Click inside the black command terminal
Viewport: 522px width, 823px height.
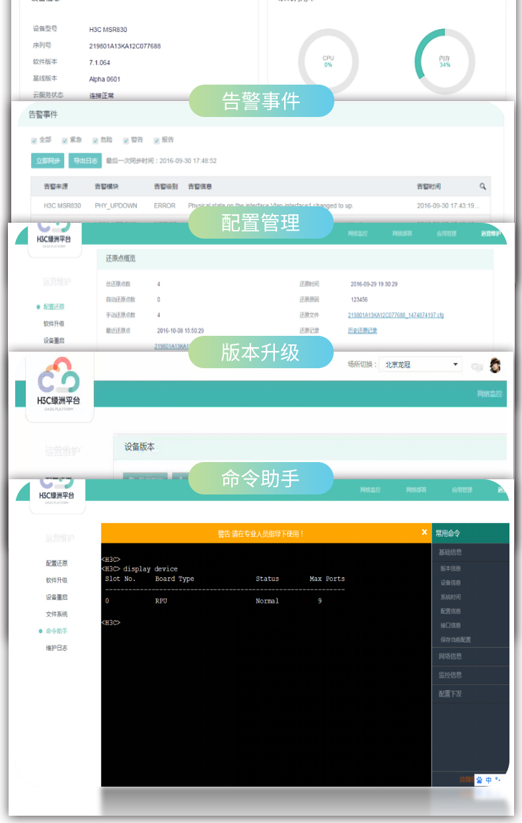[x=266, y=665]
